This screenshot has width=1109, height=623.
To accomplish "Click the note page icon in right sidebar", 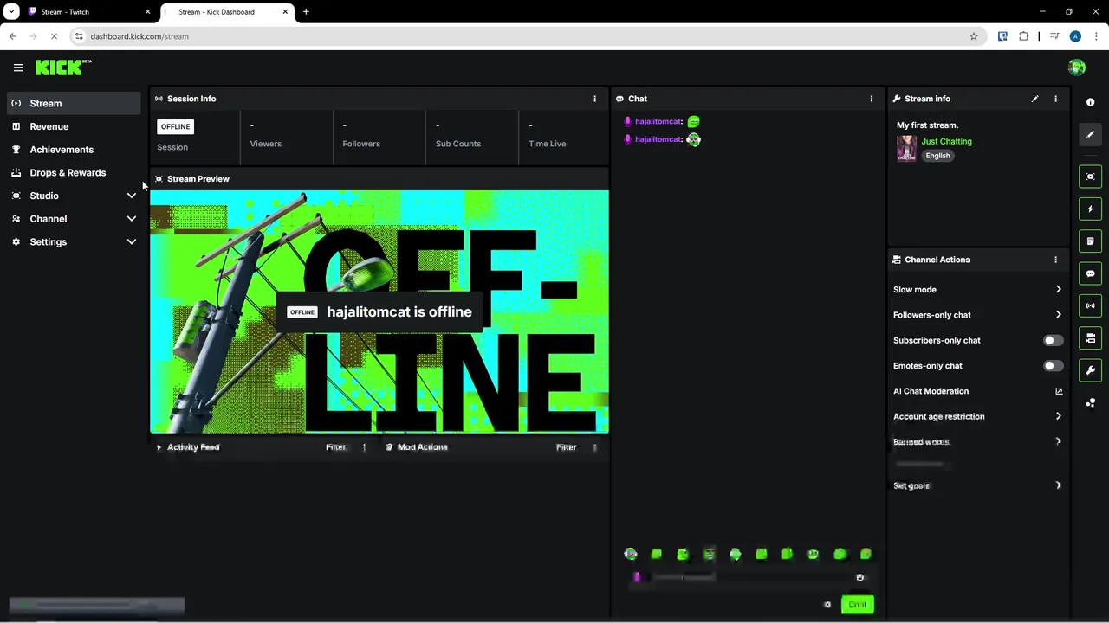I will pos(1090,241).
